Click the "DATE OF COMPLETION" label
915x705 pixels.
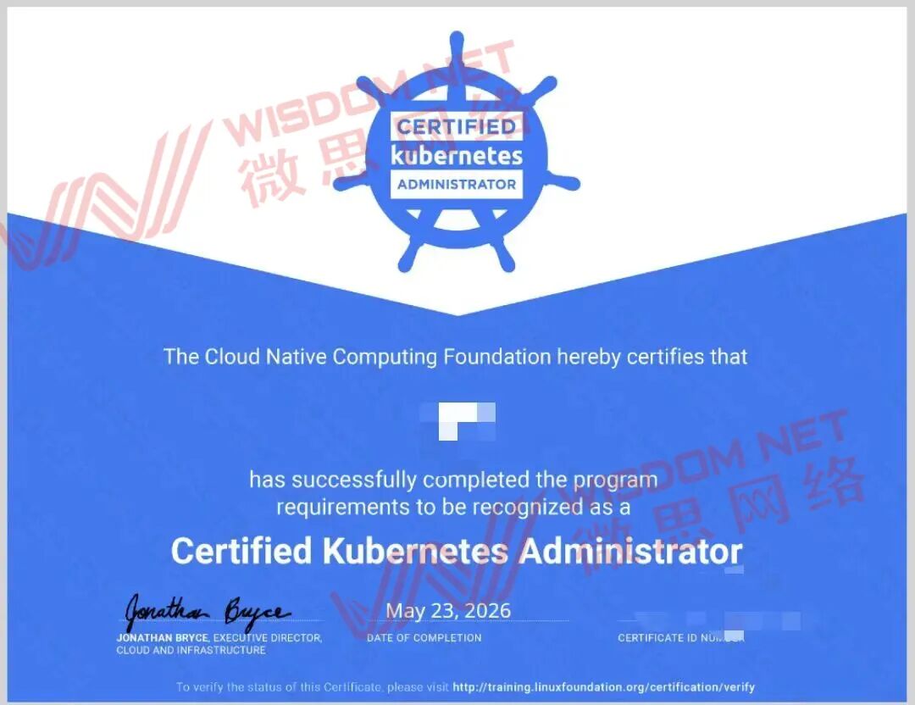tap(424, 638)
